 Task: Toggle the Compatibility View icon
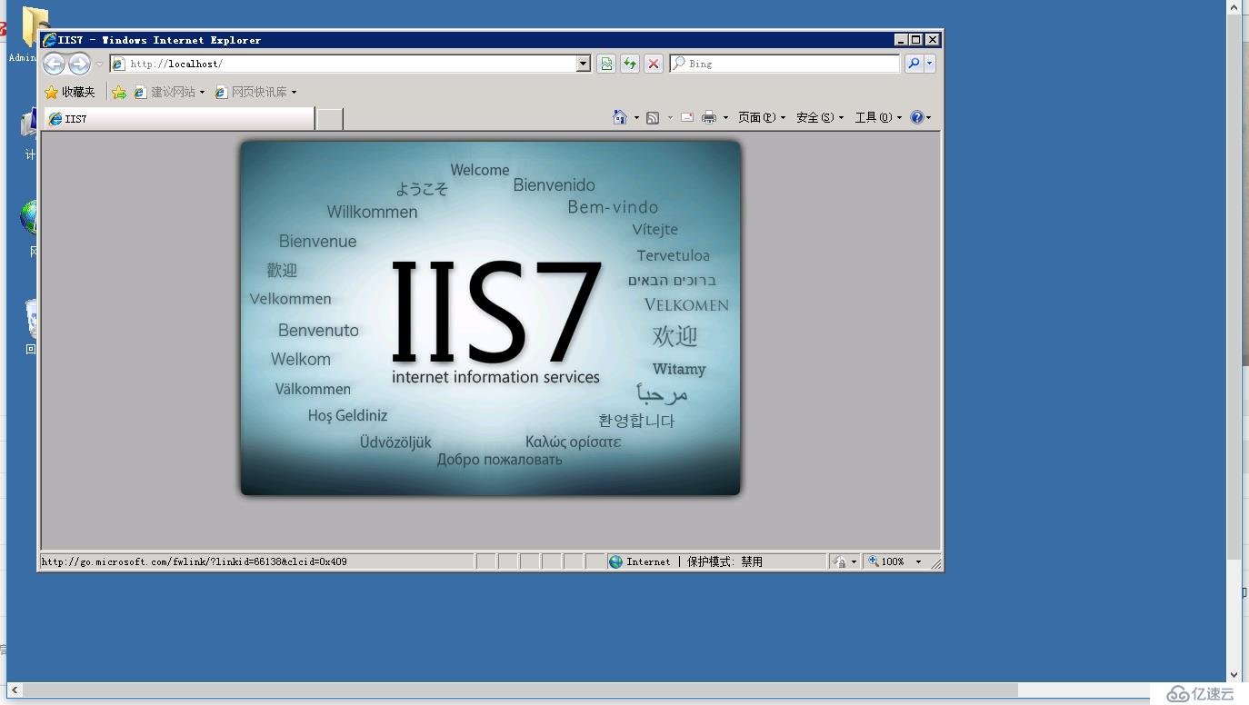tap(606, 64)
